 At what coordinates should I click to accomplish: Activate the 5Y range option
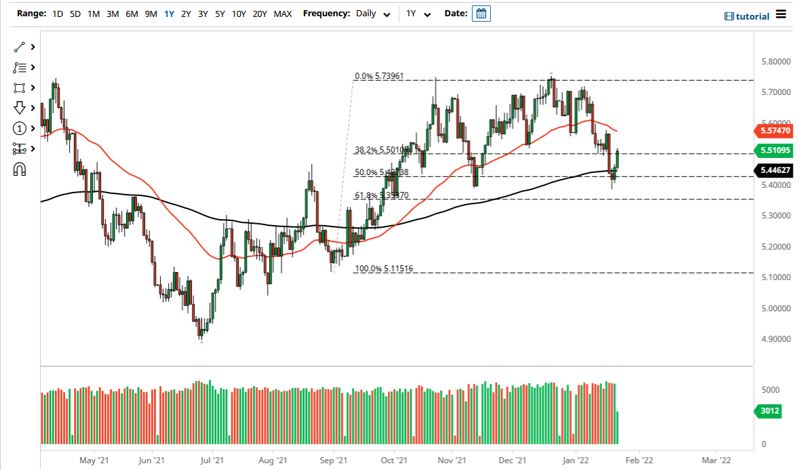coord(221,14)
